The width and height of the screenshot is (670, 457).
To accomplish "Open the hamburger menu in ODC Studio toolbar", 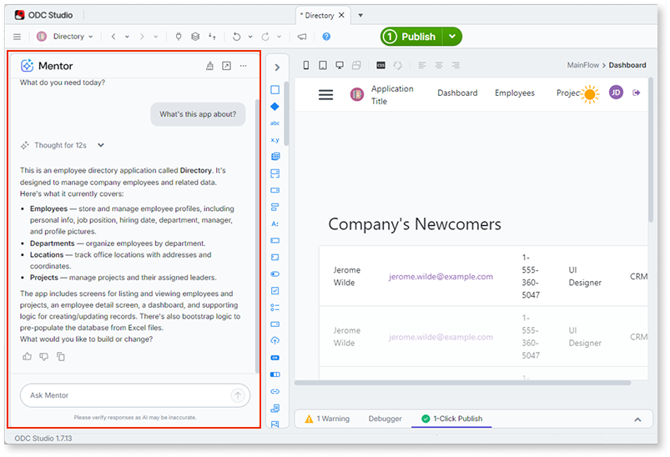I will [17, 37].
